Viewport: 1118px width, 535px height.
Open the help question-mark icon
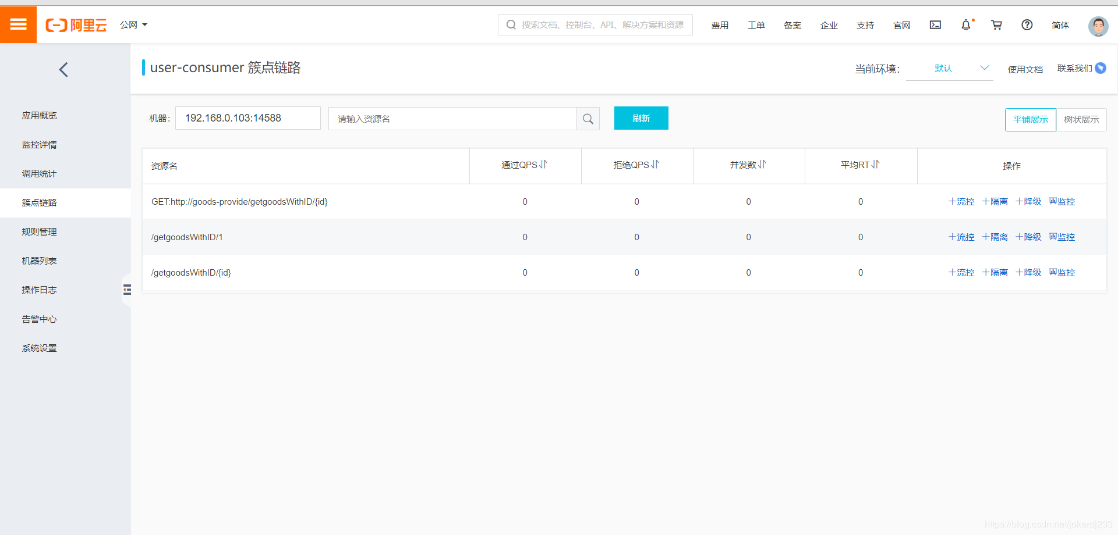[1027, 25]
